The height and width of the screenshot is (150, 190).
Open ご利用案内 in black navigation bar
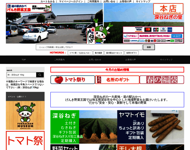pos(59,59)
